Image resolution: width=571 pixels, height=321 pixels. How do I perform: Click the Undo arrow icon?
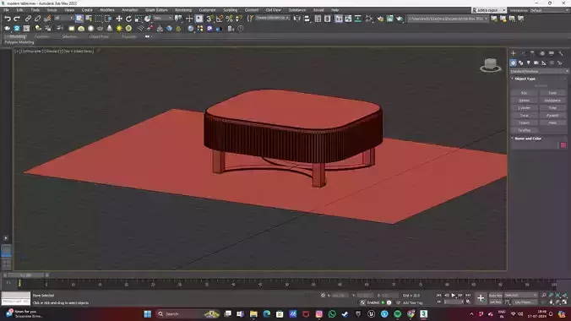pos(8,19)
